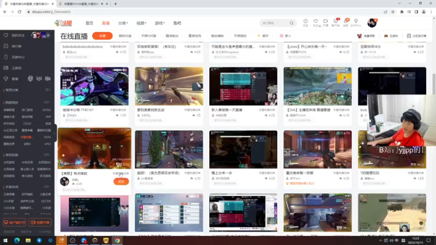Open Microsoft Edge from taskbar
The height and width of the screenshot is (245, 436).
click(17, 241)
